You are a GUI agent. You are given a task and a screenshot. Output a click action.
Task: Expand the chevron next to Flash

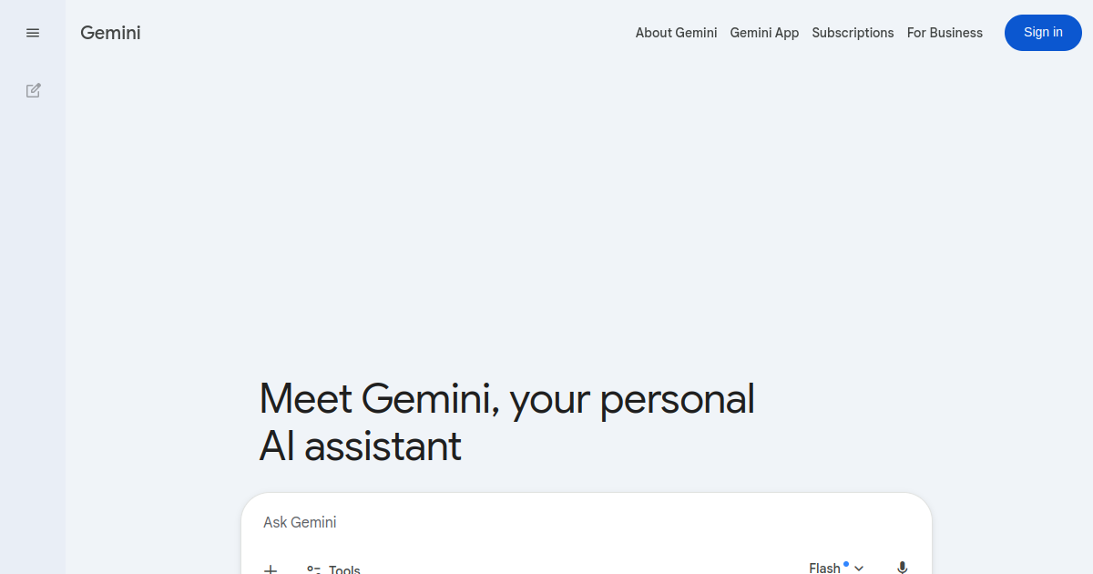click(859, 569)
